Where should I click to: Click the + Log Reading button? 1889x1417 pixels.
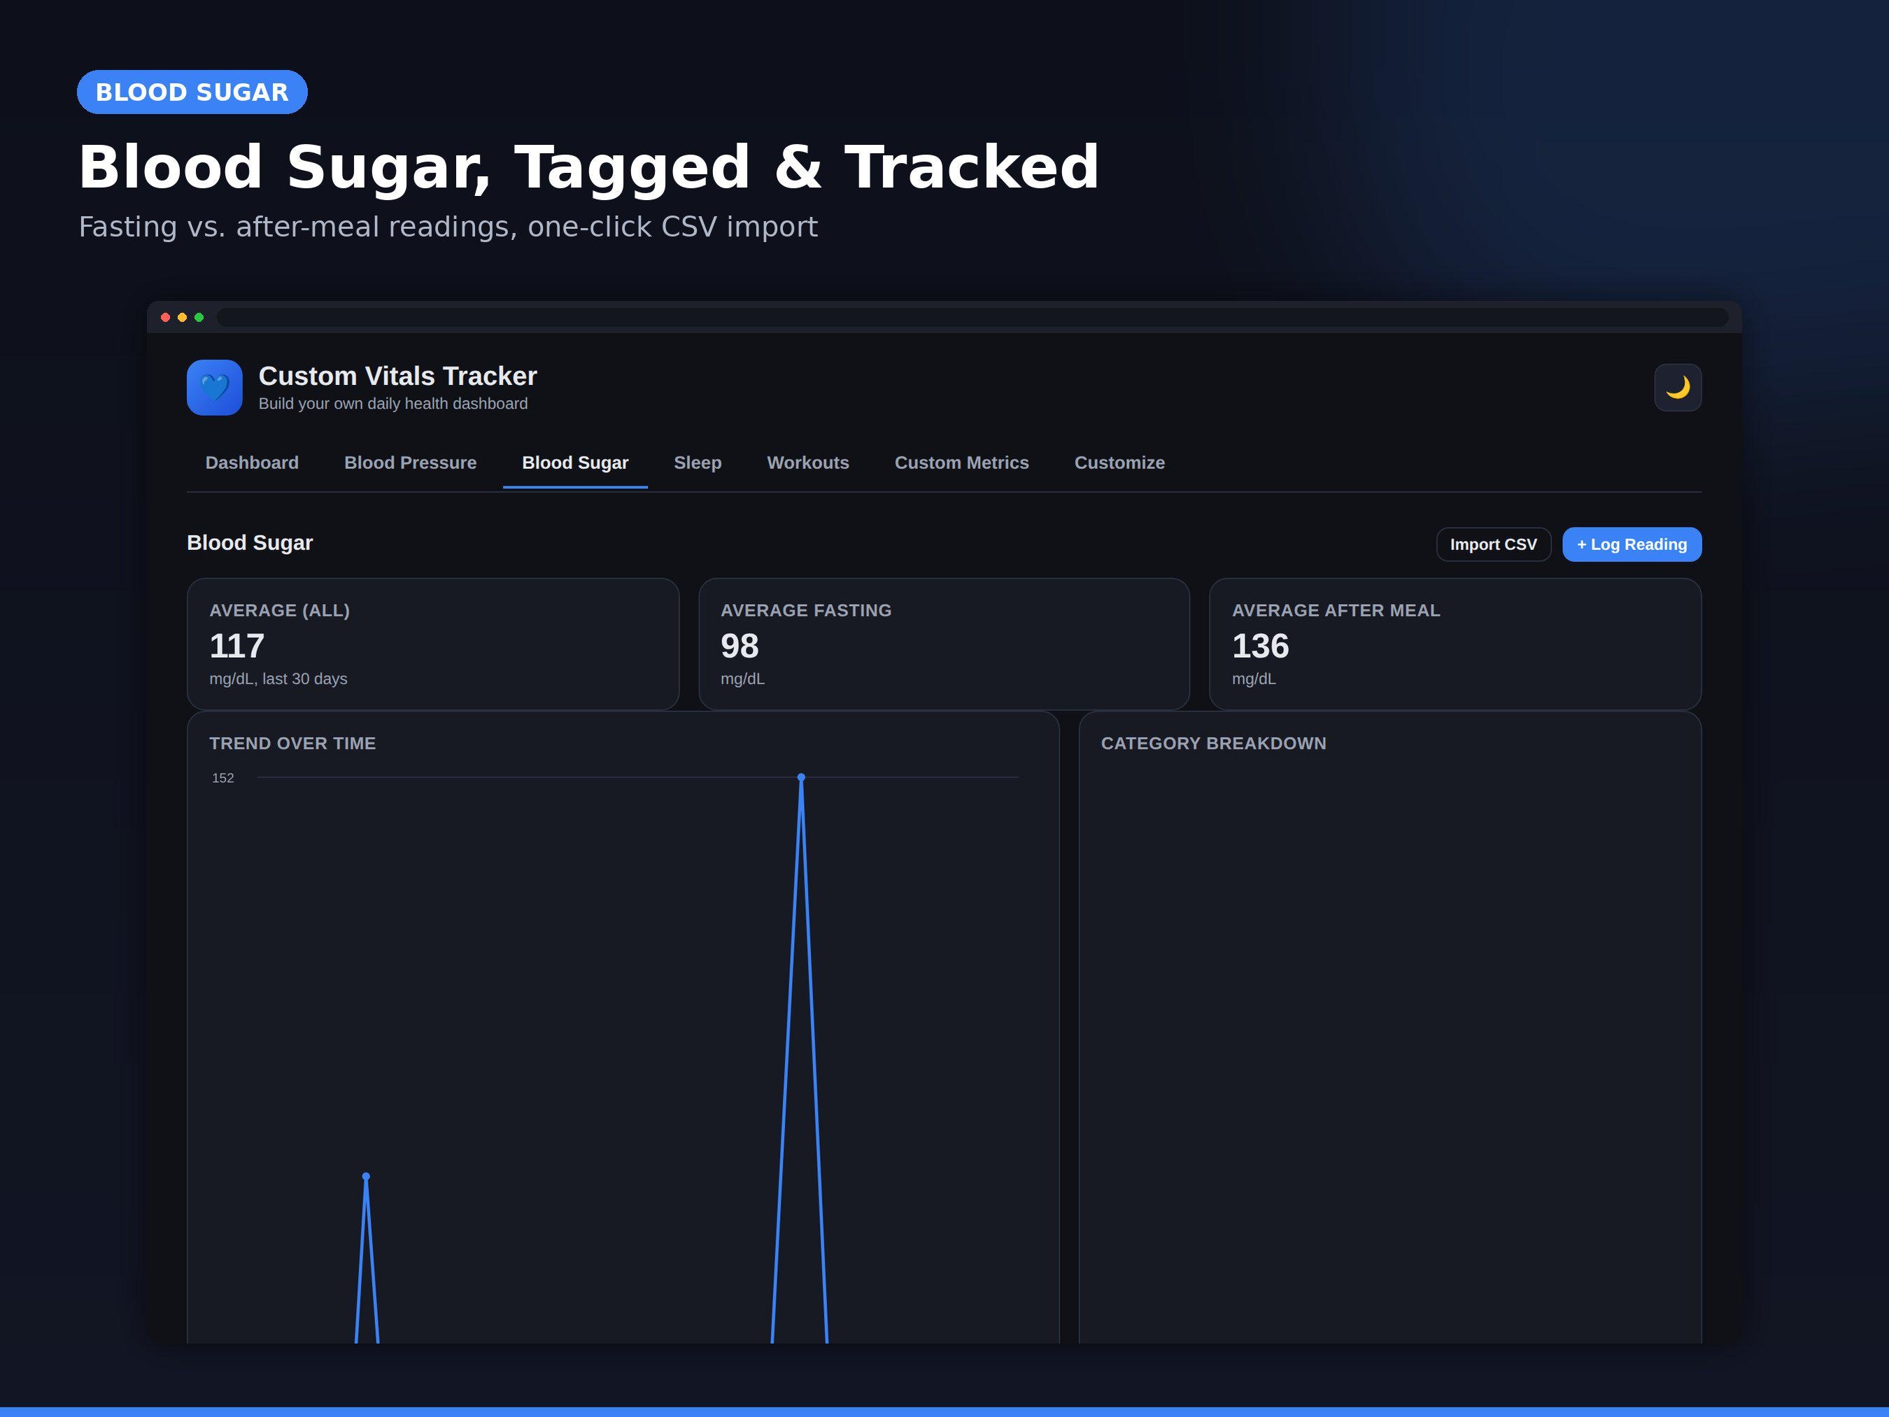1631,544
